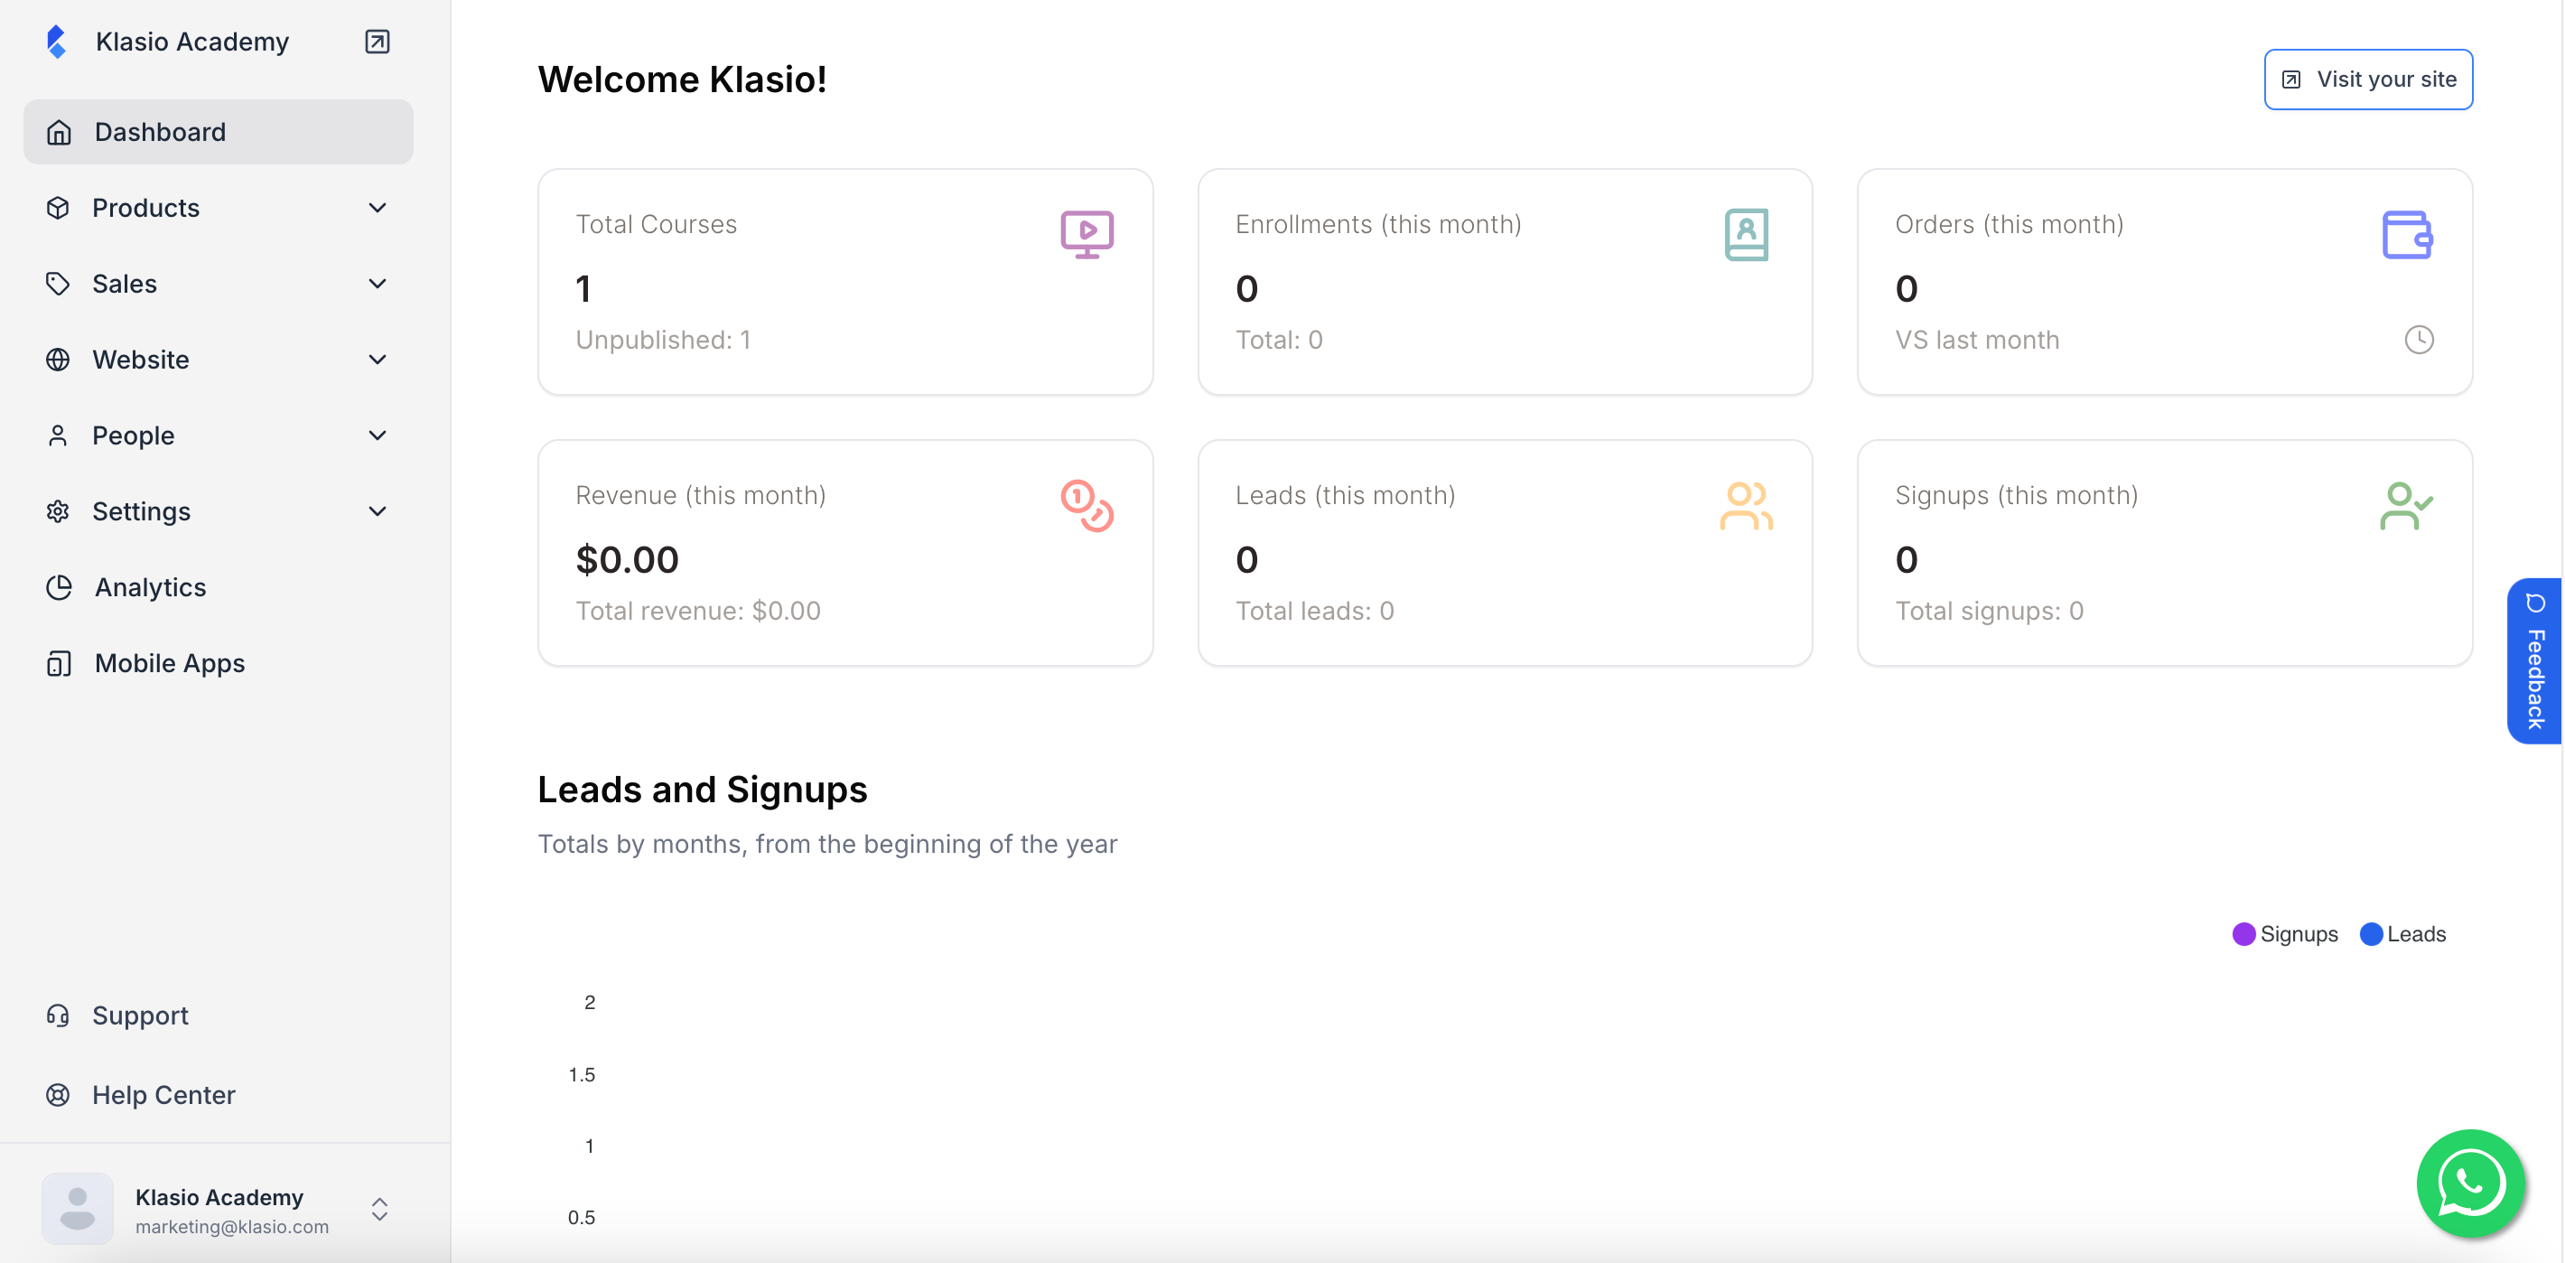
Task: Expand the Sales submenu chevron
Action: click(378, 284)
